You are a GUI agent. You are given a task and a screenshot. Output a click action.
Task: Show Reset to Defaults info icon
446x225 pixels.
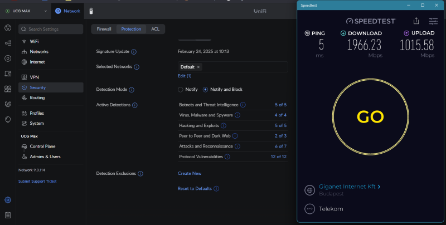click(216, 189)
